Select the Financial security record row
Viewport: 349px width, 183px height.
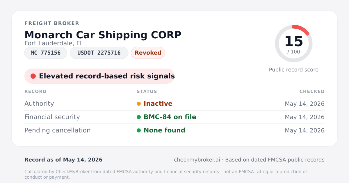point(174,117)
